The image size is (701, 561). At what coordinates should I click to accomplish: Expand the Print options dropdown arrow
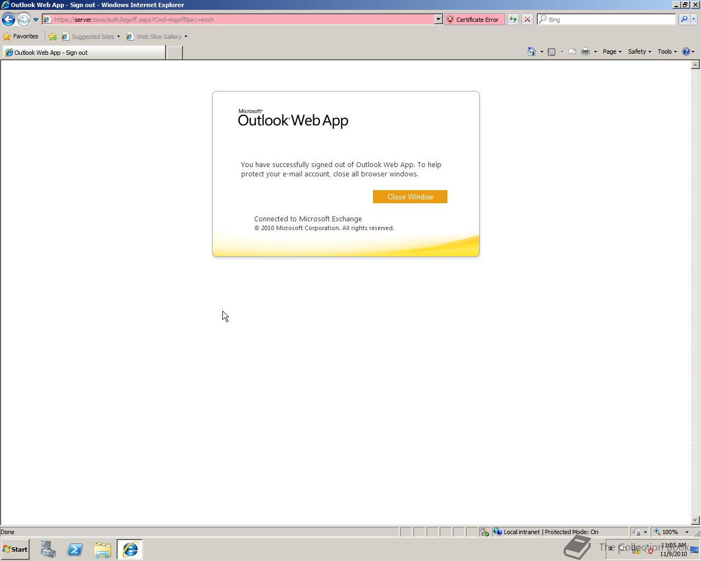[595, 52]
